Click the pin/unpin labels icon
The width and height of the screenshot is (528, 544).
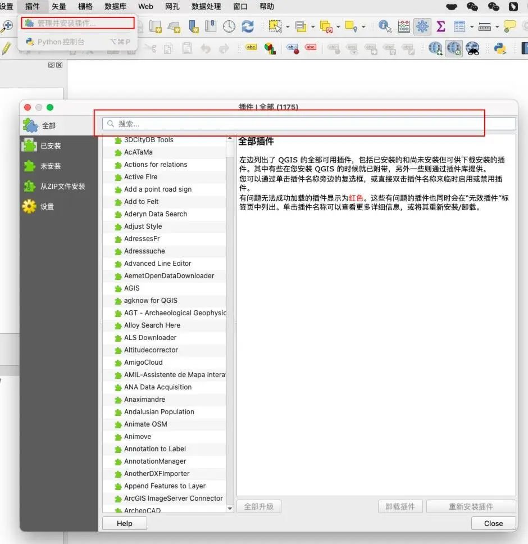pos(292,48)
